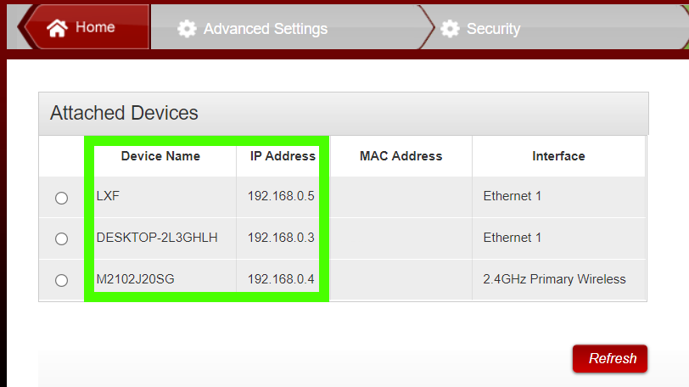Screen dimensions: 689x387
Task: Click the MAC Address column header
Action: (401, 156)
